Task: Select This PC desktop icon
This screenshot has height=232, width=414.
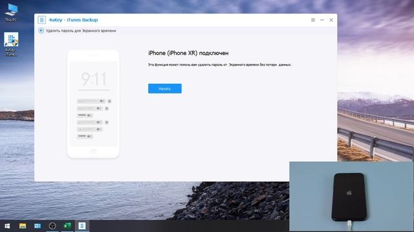Action: tap(11, 12)
